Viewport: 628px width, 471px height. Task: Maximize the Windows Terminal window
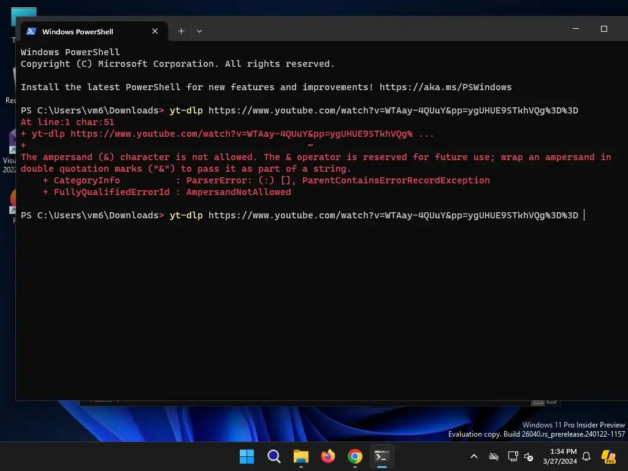tap(604, 29)
